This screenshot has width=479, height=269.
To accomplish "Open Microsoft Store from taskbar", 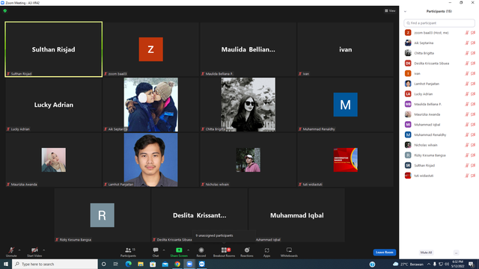I will click(153, 264).
